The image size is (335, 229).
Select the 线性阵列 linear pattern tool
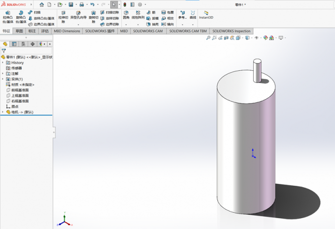click(138, 15)
